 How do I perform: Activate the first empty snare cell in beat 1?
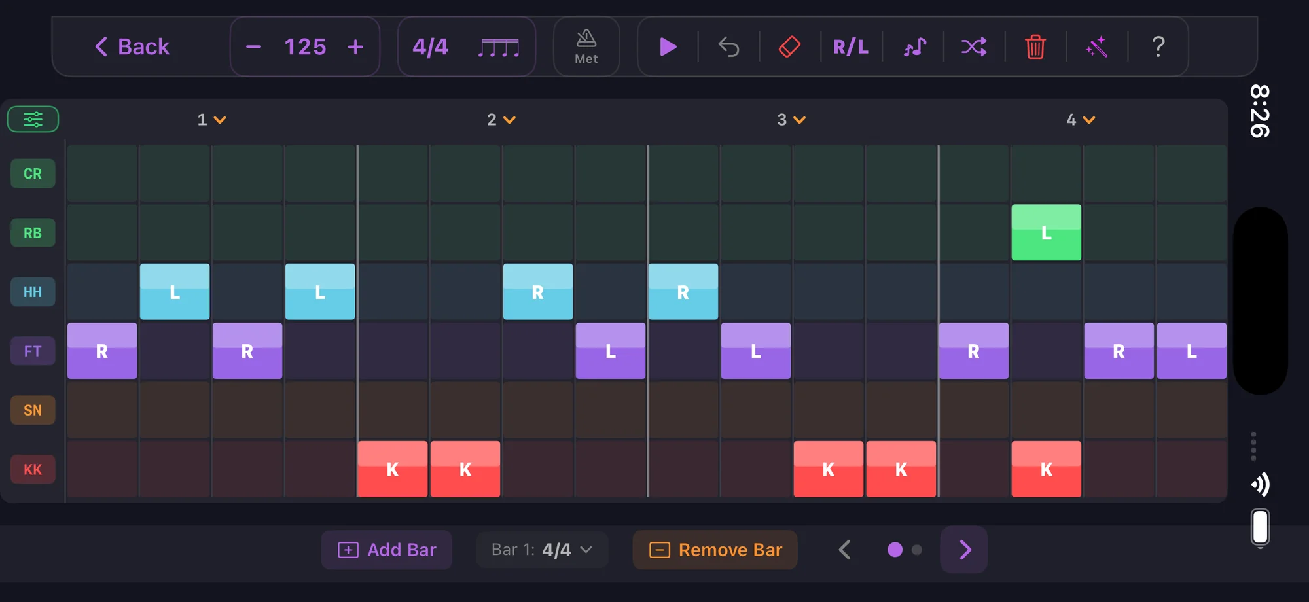(102, 410)
